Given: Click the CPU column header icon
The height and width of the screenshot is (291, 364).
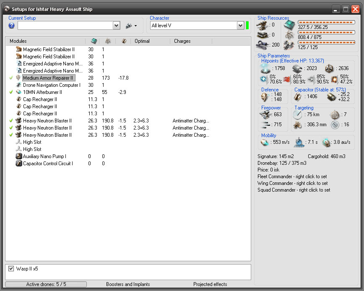Looking at the screenshot, I should point(94,41).
